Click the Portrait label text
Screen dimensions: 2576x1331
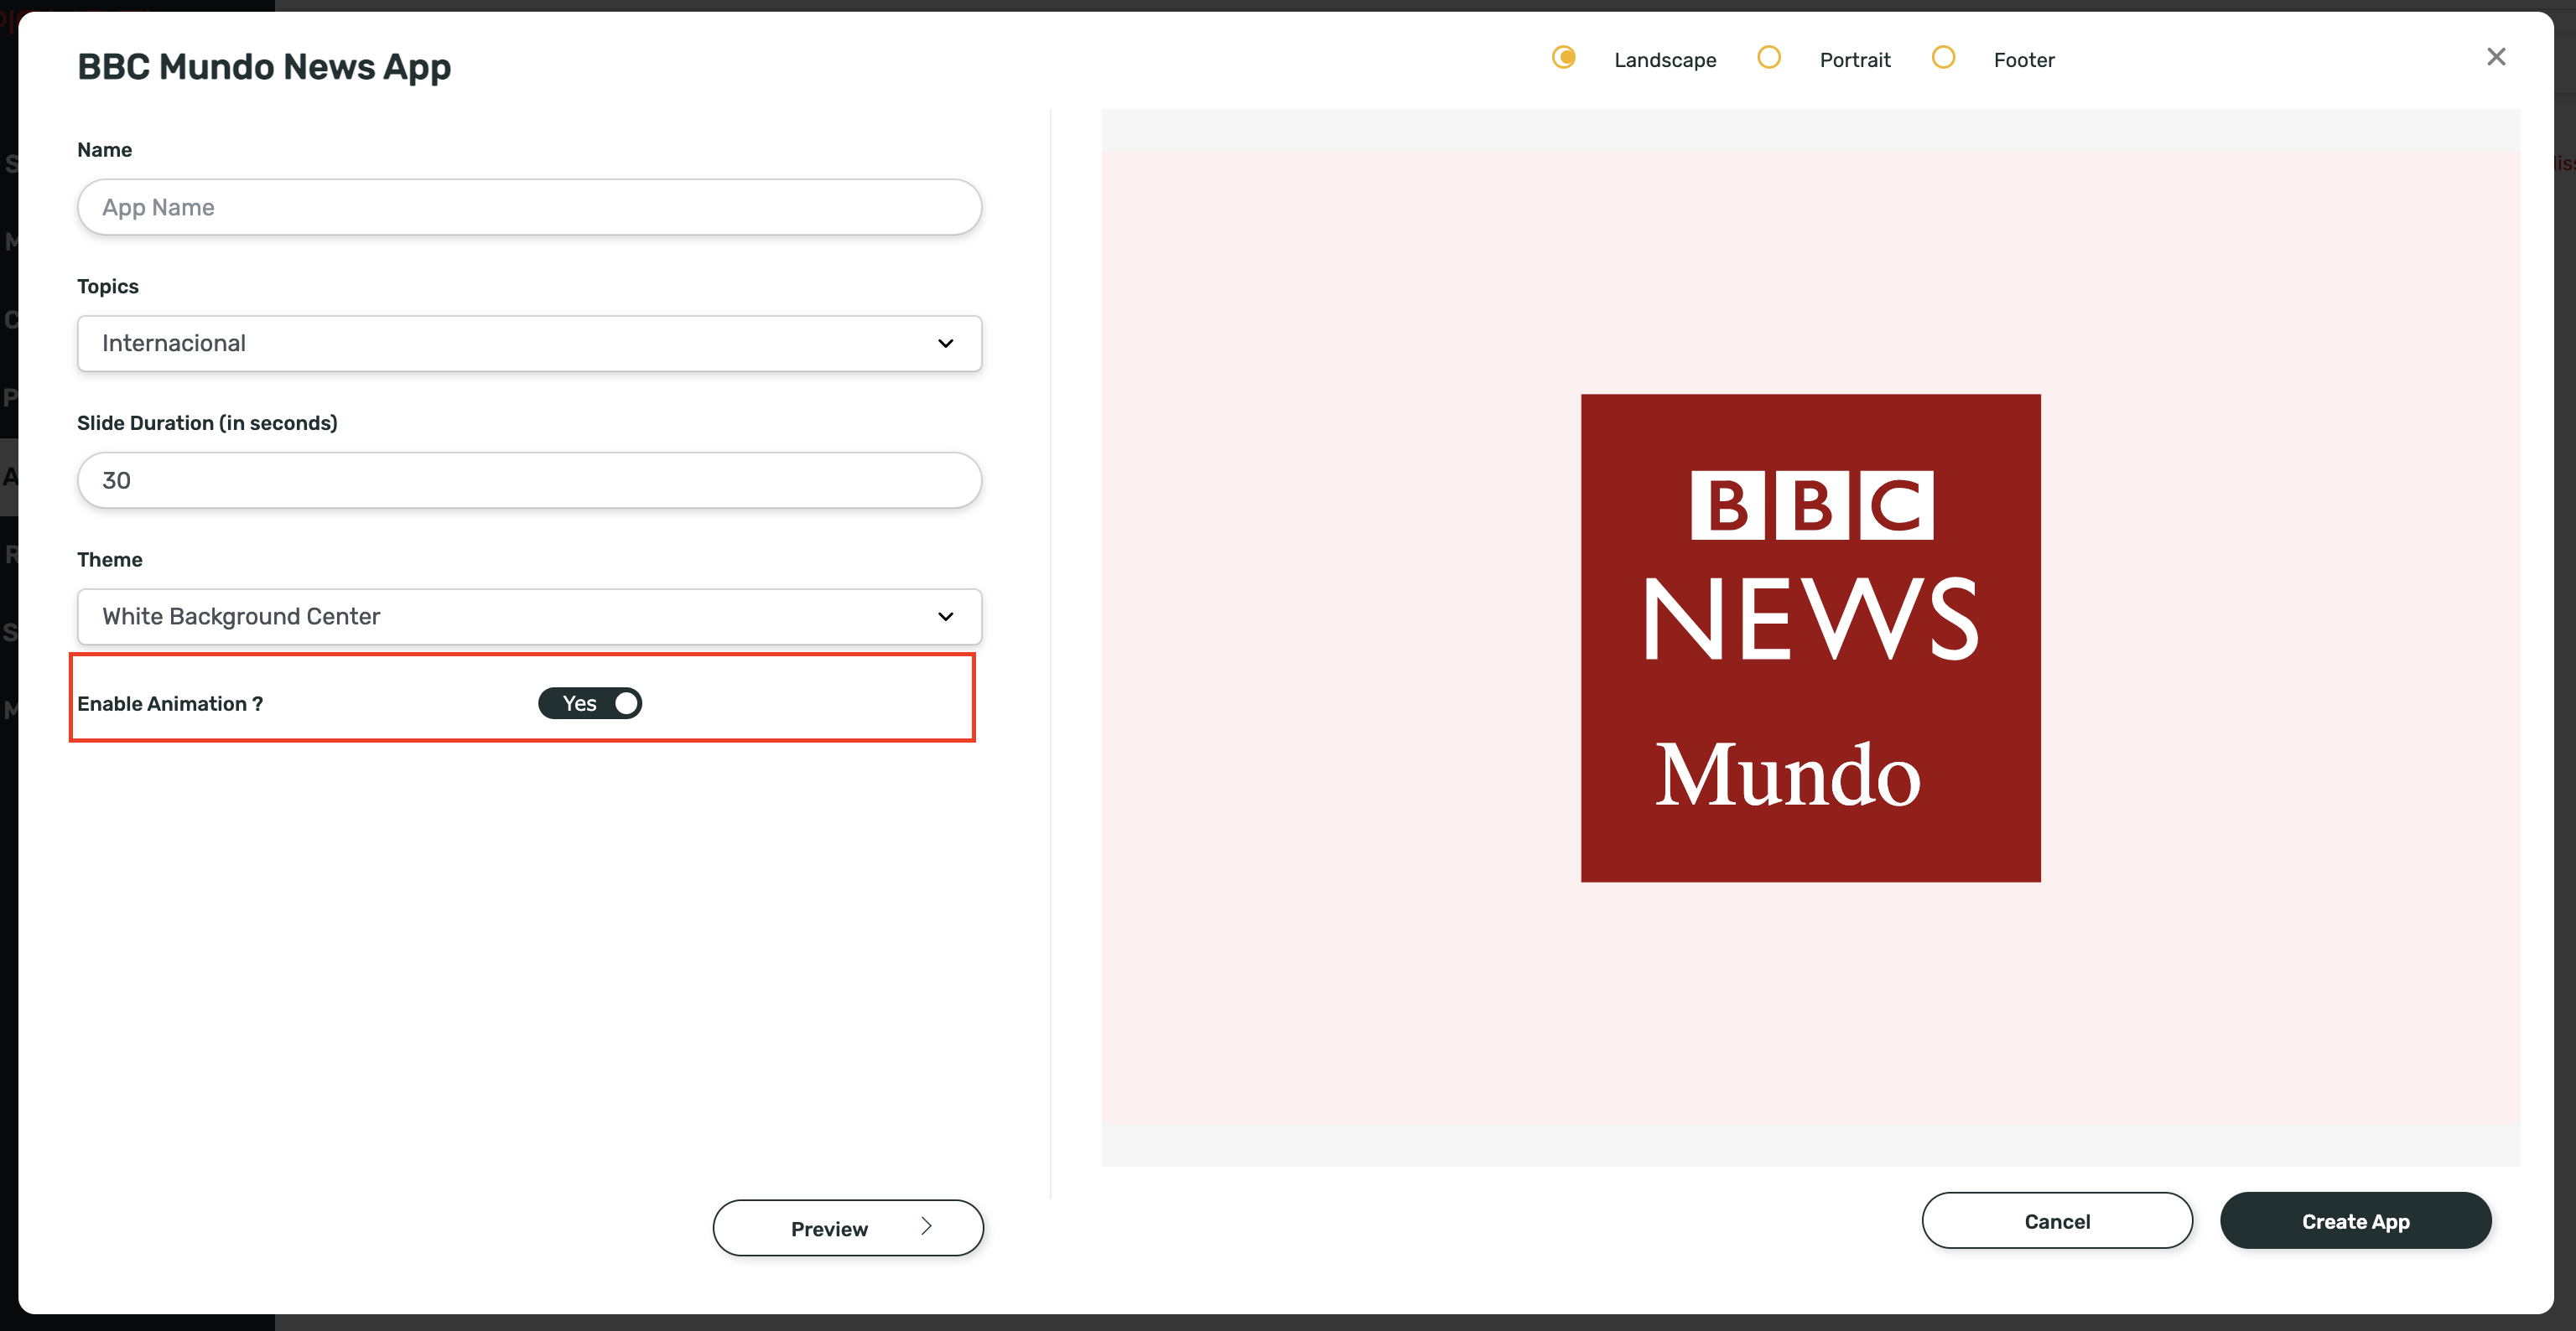(x=1854, y=60)
